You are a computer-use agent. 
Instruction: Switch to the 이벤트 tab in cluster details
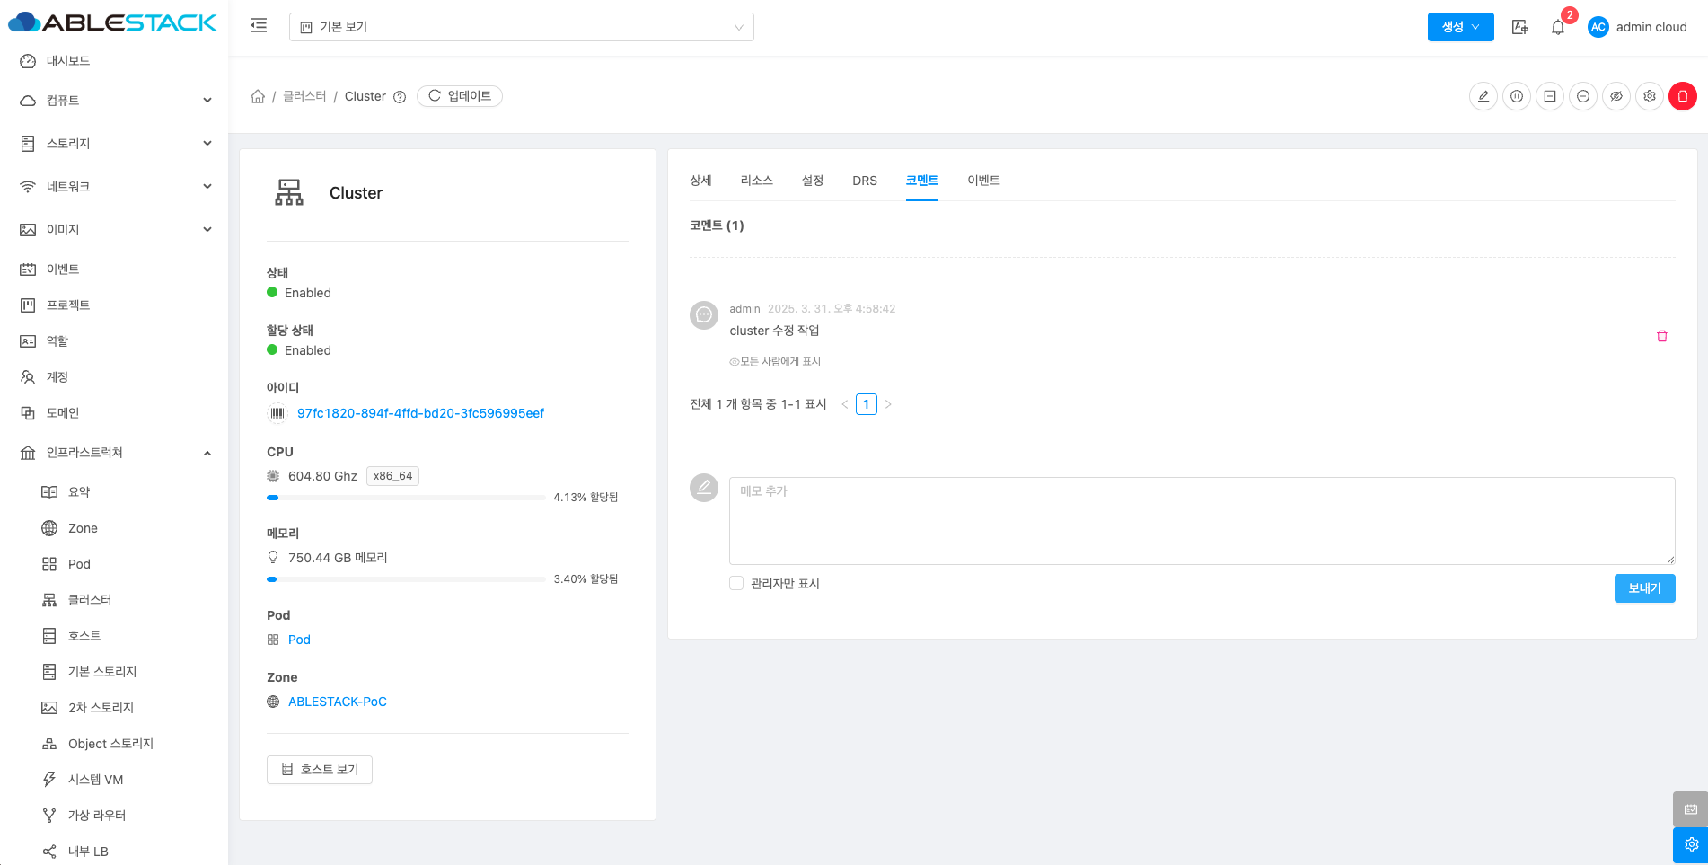983,181
